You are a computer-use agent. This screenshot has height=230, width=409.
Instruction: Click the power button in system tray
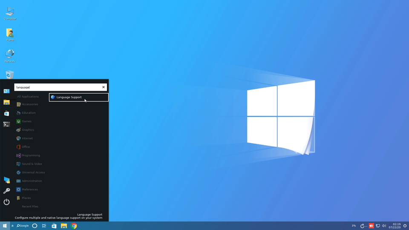405,226
